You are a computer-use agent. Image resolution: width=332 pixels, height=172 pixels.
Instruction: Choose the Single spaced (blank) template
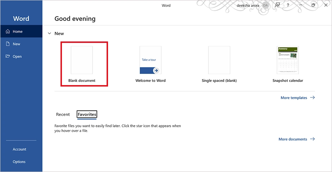[219, 64]
